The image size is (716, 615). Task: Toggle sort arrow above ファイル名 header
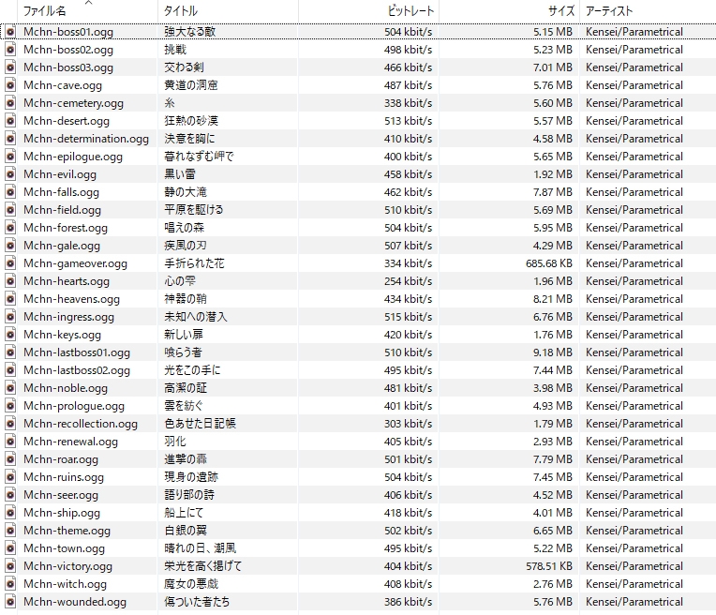tap(88, 4)
